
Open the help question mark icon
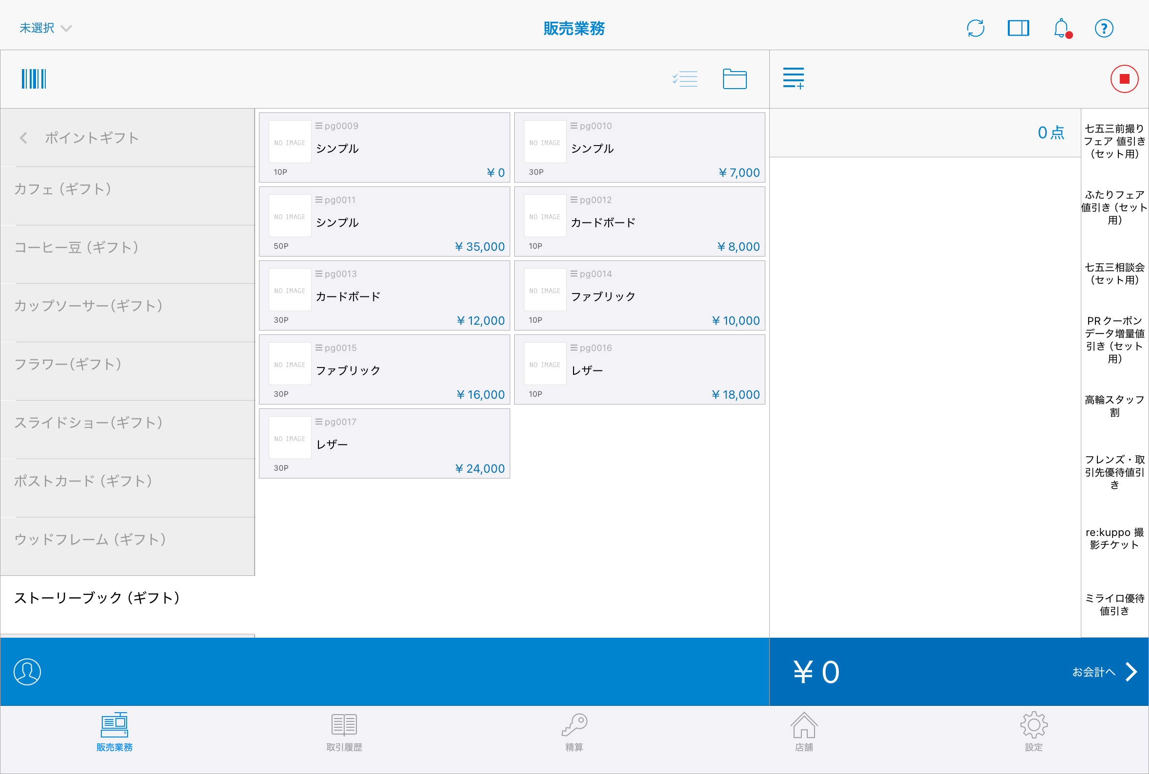[1104, 28]
